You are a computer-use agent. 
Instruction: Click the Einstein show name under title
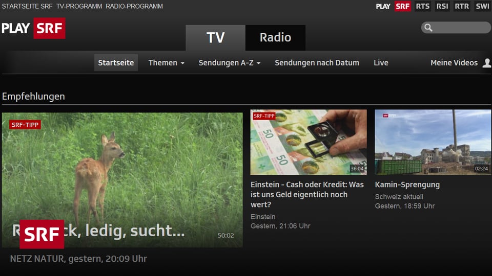click(263, 217)
